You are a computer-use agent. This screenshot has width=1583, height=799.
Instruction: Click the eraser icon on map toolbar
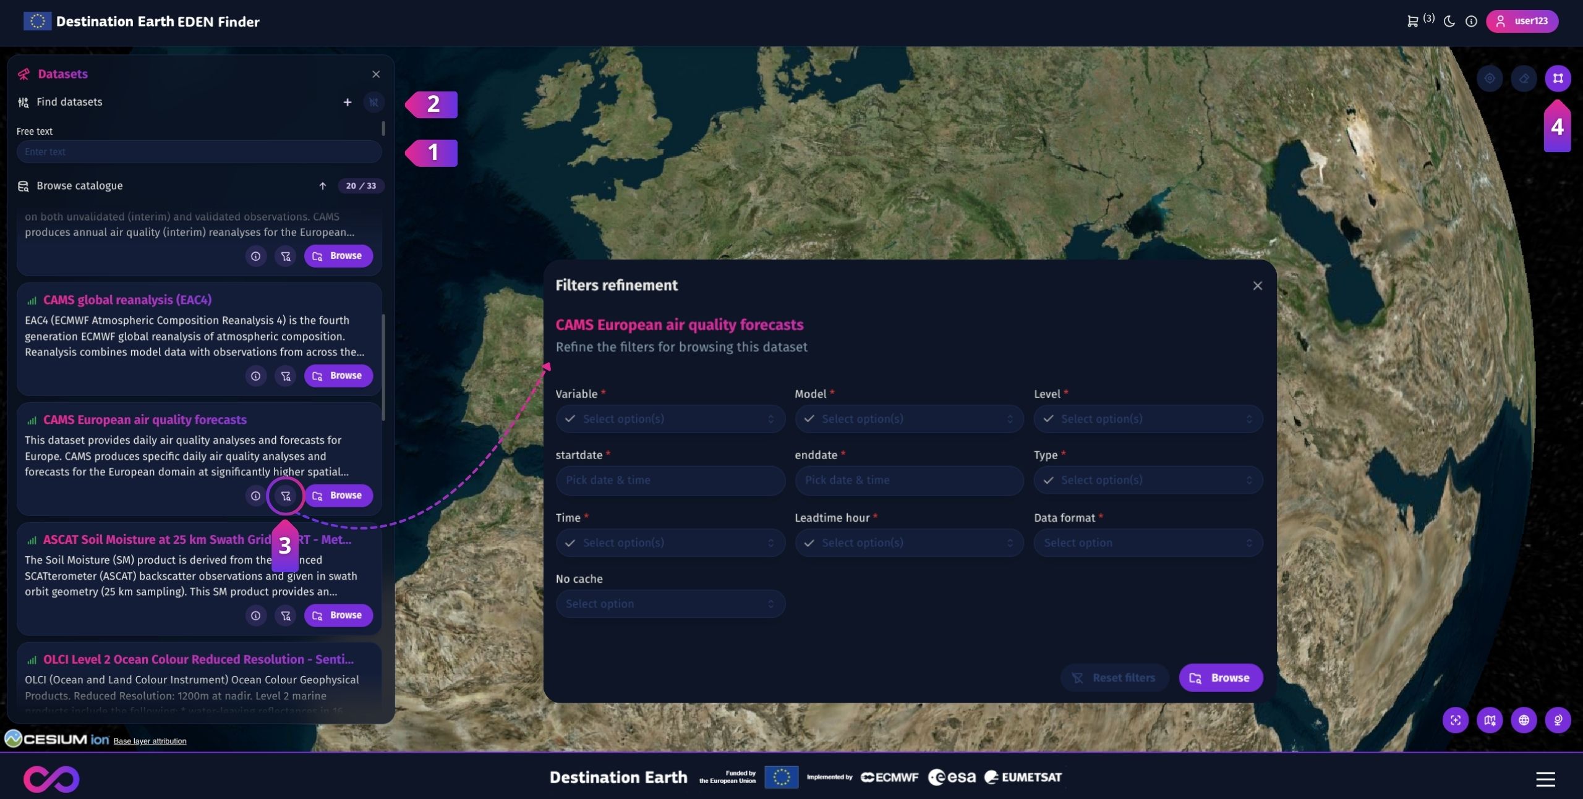(x=1524, y=78)
